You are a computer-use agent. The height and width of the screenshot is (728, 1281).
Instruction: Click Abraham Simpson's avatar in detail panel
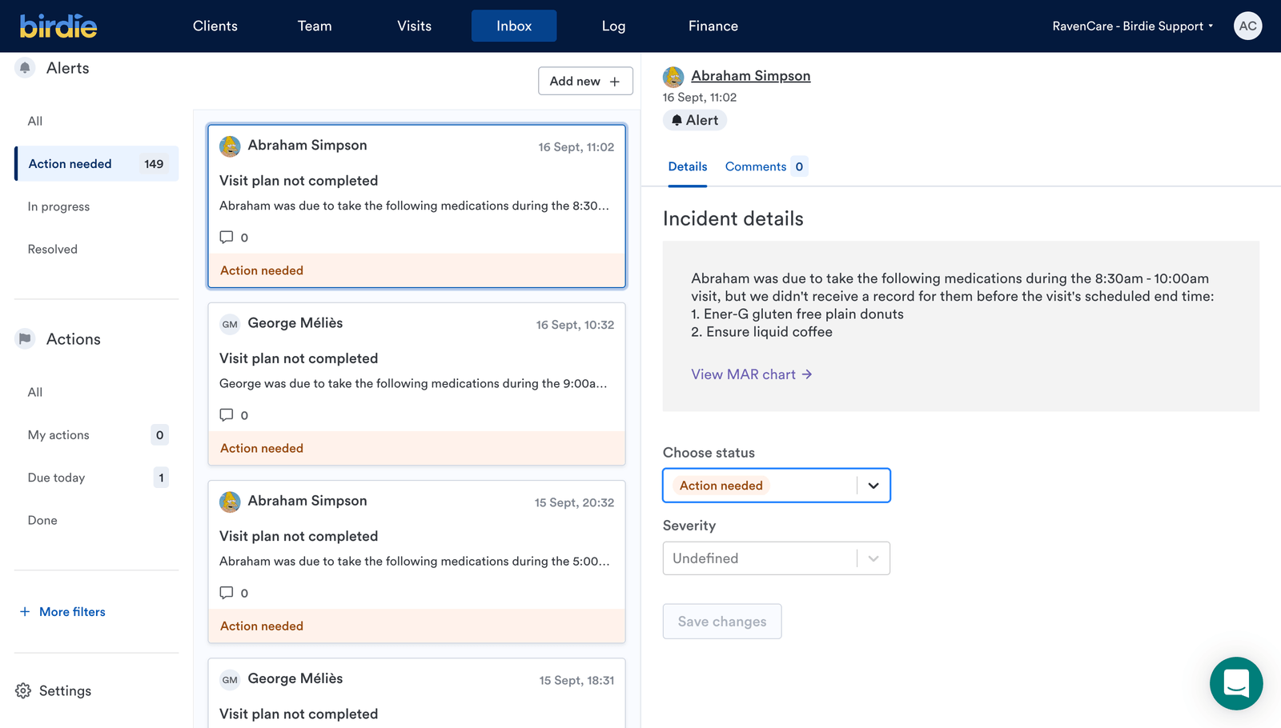click(x=673, y=77)
